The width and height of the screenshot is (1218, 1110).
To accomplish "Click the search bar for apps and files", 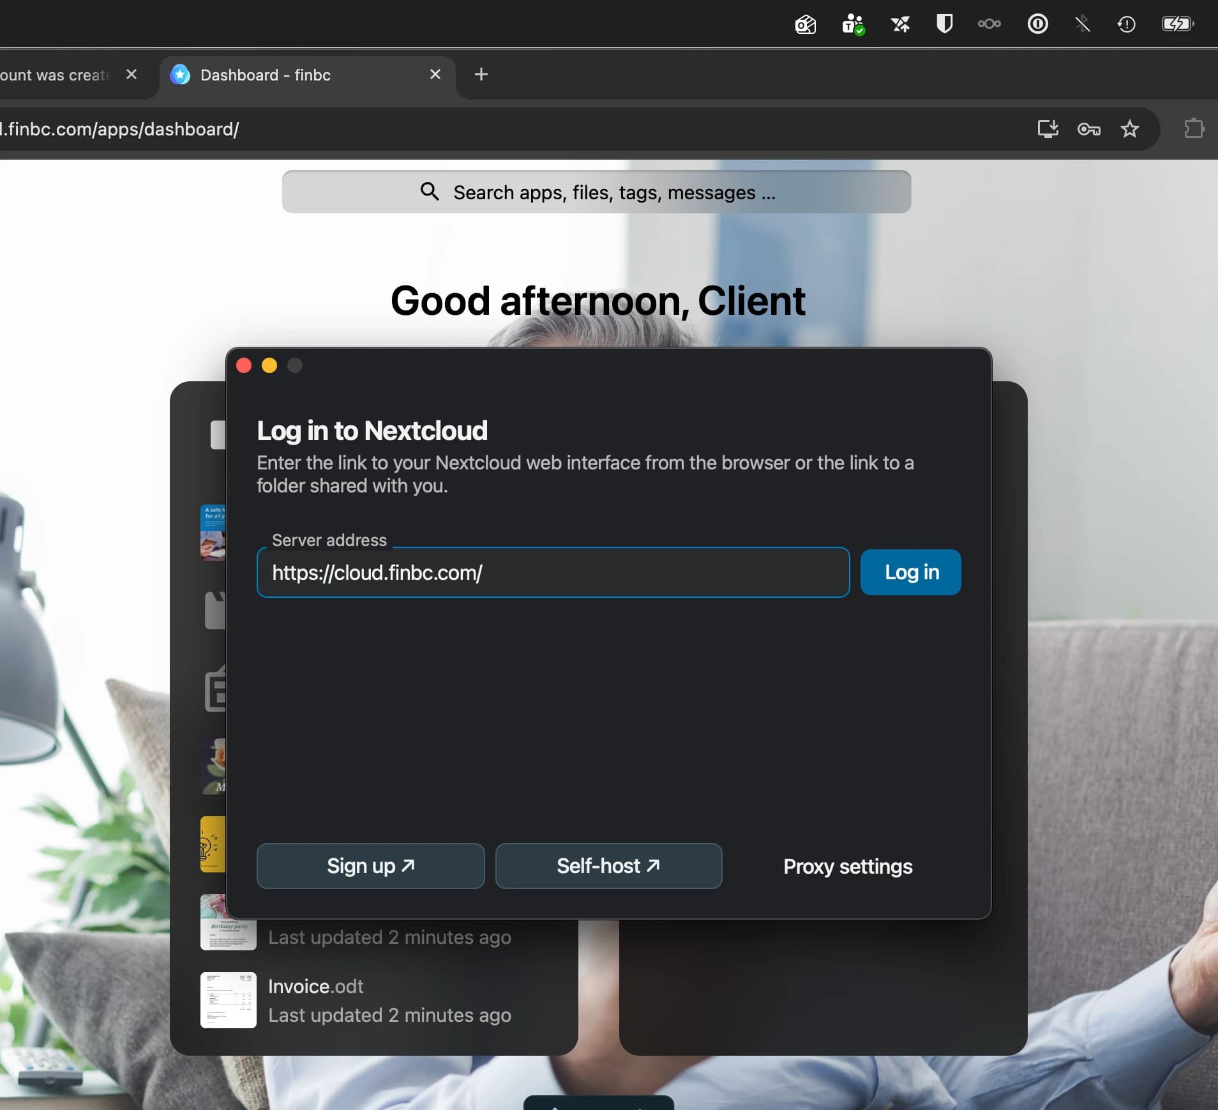I will coord(596,192).
